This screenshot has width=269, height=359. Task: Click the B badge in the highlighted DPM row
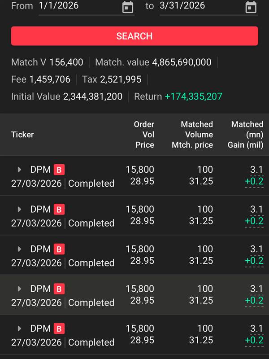pyautogui.click(x=59, y=289)
